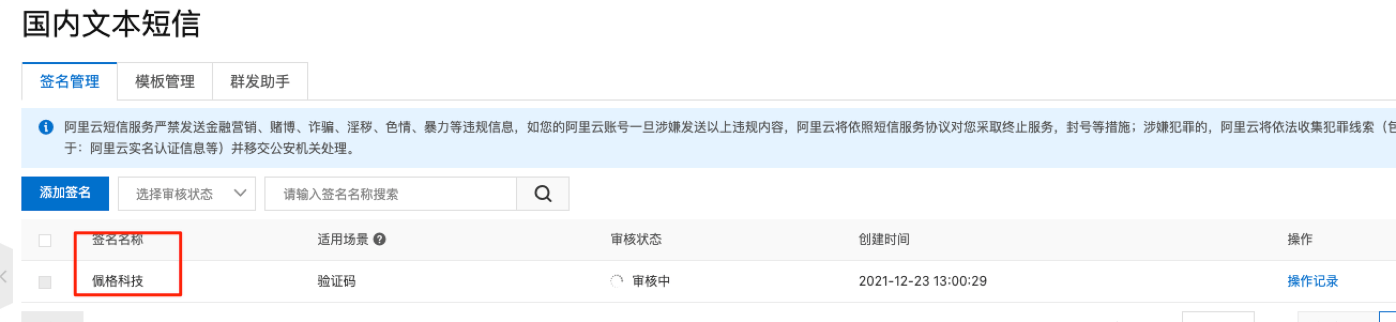1396x322 pixels.
Task: Click the 添加签名 button
Action: pos(65,193)
